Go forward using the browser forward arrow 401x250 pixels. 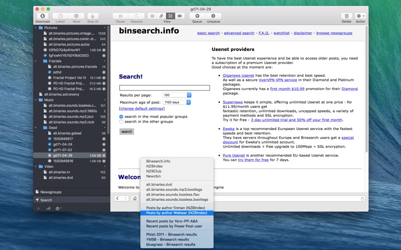[x=125, y=198]
